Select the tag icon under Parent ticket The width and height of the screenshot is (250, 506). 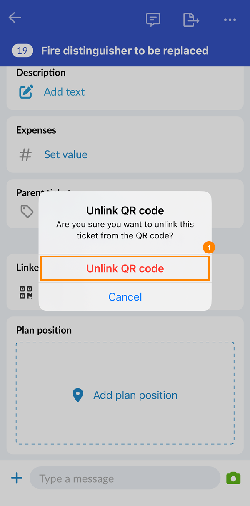click(27, 211)
